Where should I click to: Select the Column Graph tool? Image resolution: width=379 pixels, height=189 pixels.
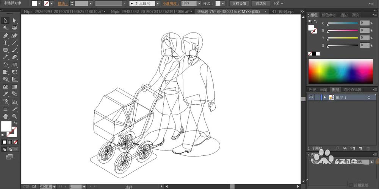pyautogui.click(x=14, y=101)
